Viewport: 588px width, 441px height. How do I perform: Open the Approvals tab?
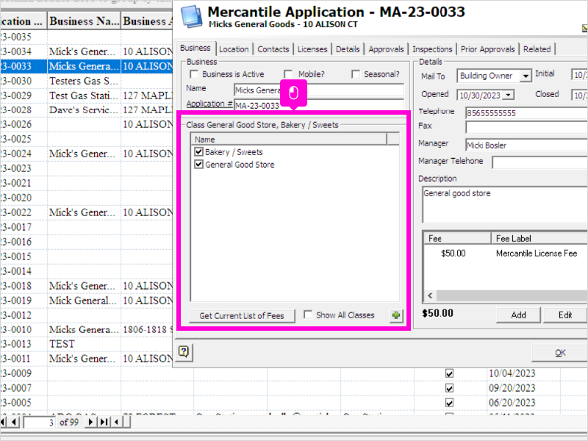click(x=386, y=49)
